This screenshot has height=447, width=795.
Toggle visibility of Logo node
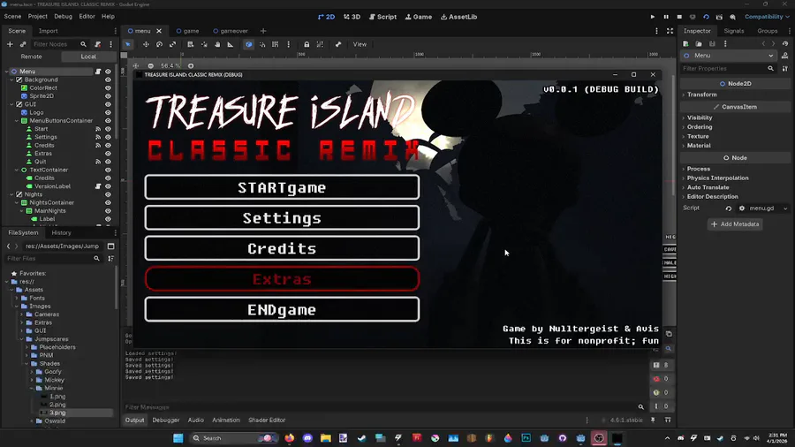point(108,112)
